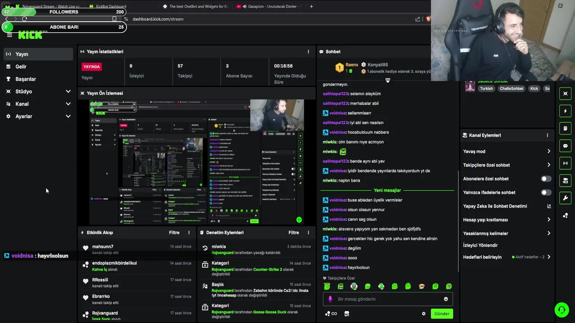Select Counter-Strike 2 category change entry
This screenshot has width=575, height=323.
coord(256,269)
